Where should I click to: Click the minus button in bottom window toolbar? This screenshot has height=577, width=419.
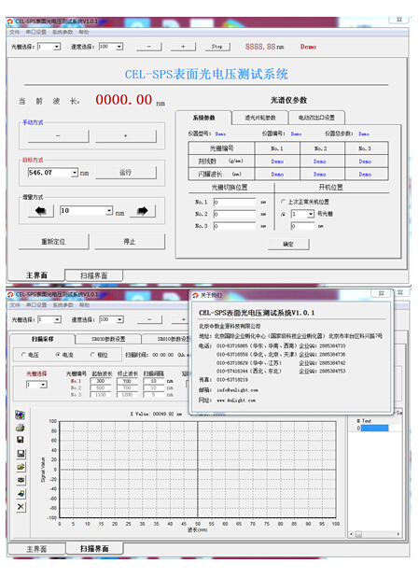tap(149, 320)
